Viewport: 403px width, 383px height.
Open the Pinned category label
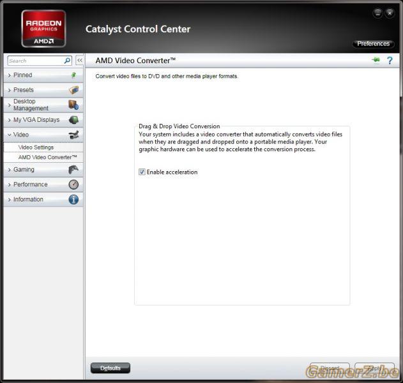(x=22, y=75)
